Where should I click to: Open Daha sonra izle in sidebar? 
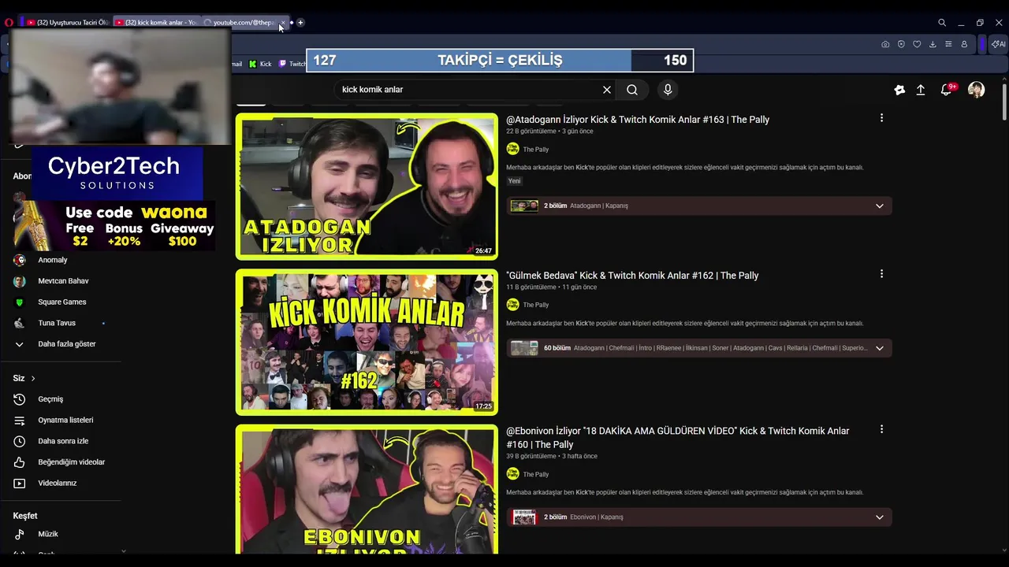(63, 441)
